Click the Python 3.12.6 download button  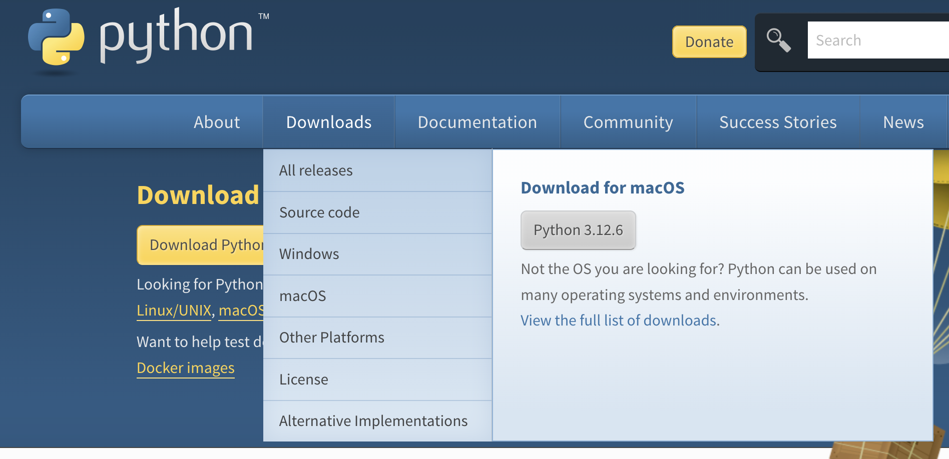coord(578,230)
